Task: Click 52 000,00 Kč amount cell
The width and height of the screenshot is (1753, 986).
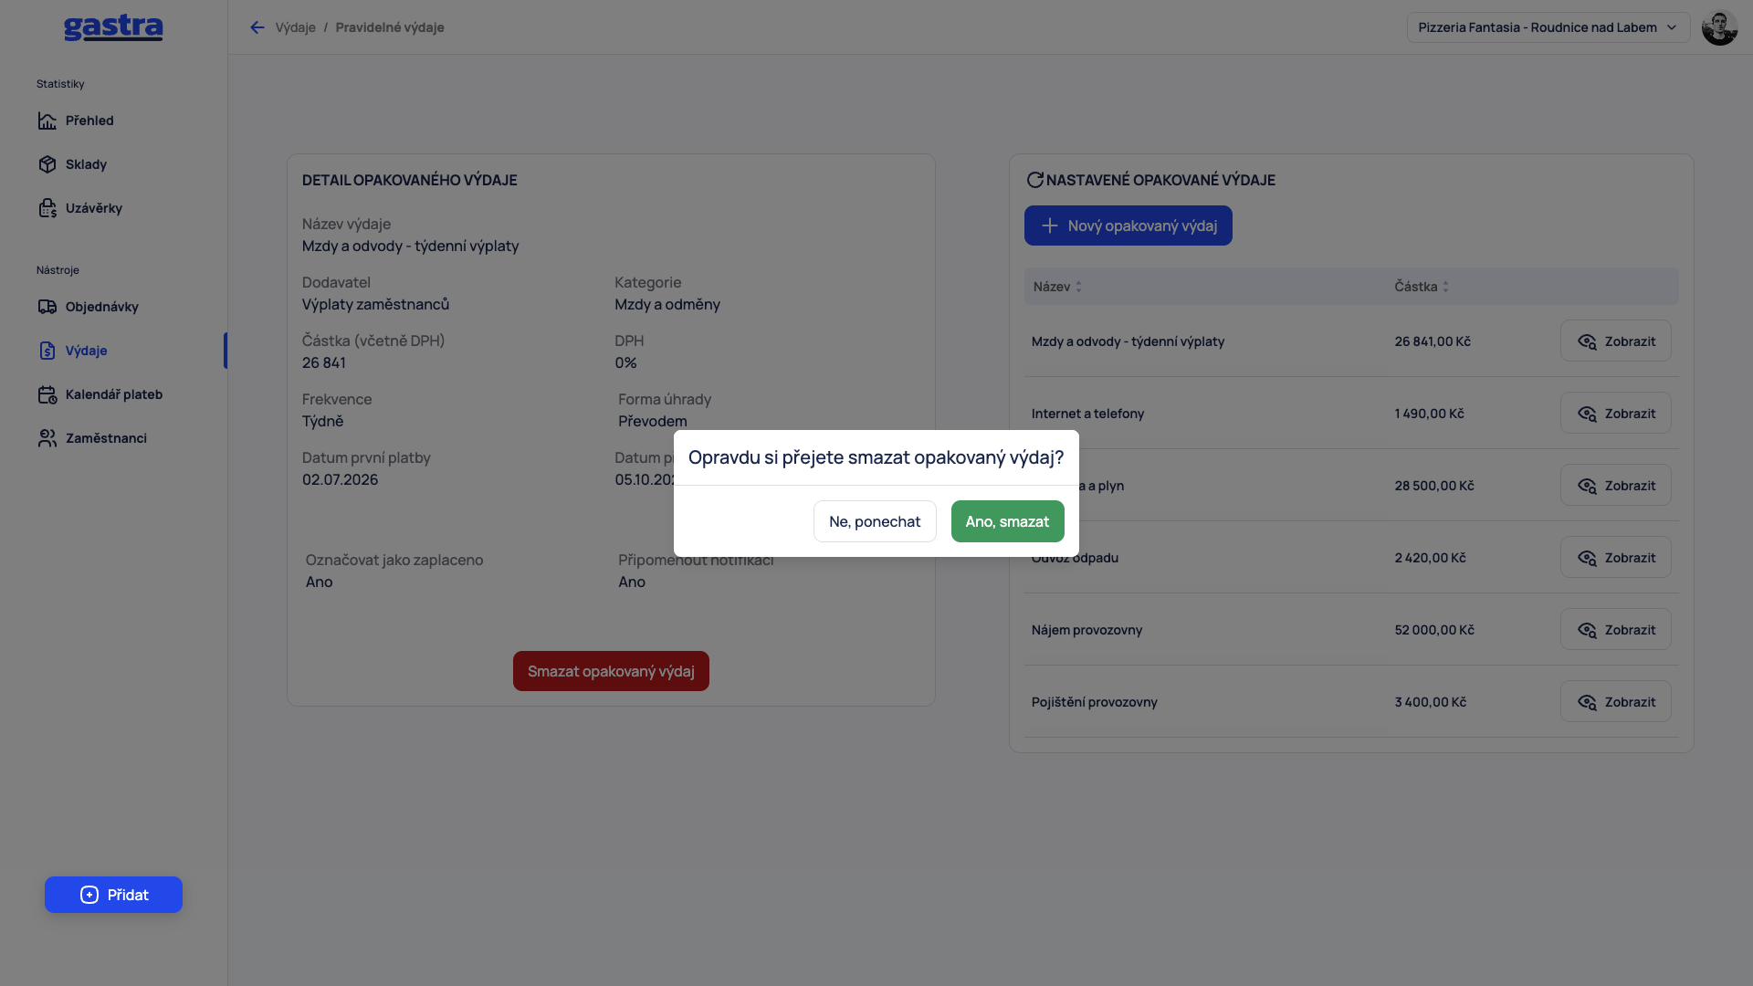Action: (x=1434, y=630)
